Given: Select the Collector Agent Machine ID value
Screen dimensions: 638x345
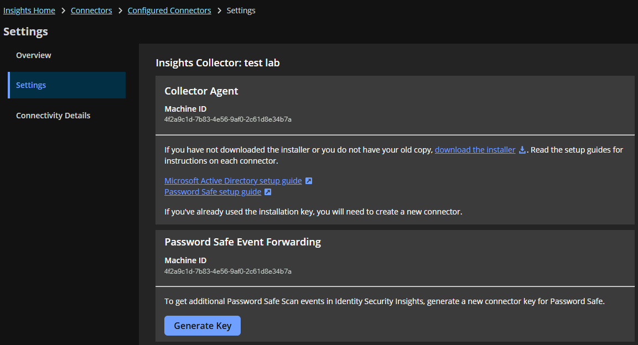Looking at the screenshot, I should 228,119.
